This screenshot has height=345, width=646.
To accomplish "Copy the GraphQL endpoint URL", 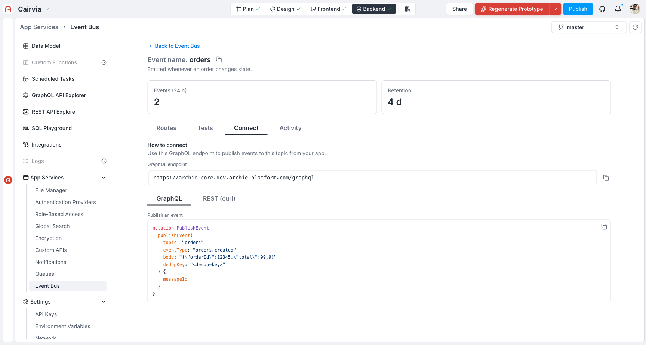I will pos(606,178).
